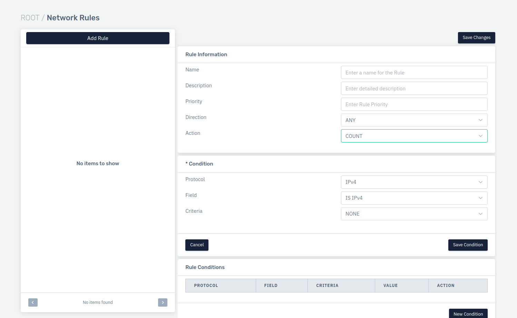Click the * Condition heading
The height and width of the screenshot is (318, 517).
(199, 164)
